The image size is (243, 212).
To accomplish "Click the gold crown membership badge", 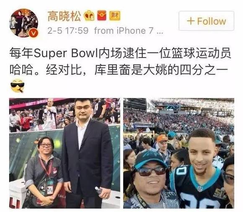I will pyautogui.click(x=89, y=15).
